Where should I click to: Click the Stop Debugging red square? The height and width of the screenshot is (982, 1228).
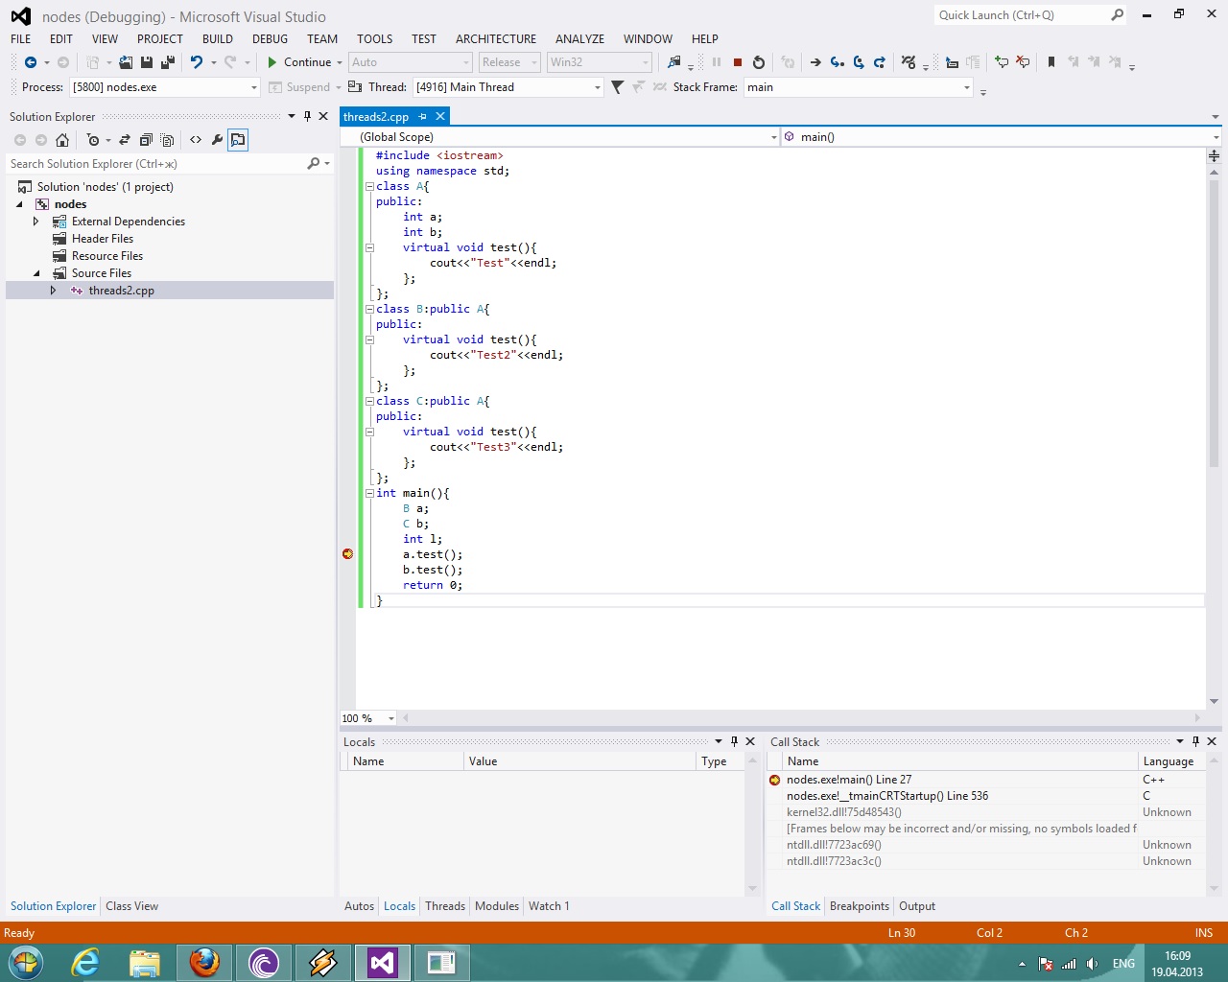(x=737, y=62)
